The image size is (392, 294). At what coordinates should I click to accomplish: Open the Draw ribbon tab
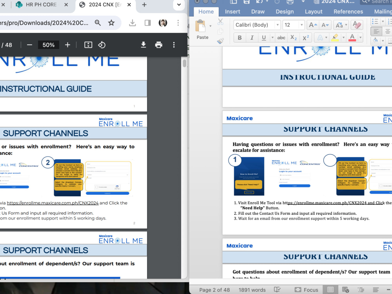[258, 11]
